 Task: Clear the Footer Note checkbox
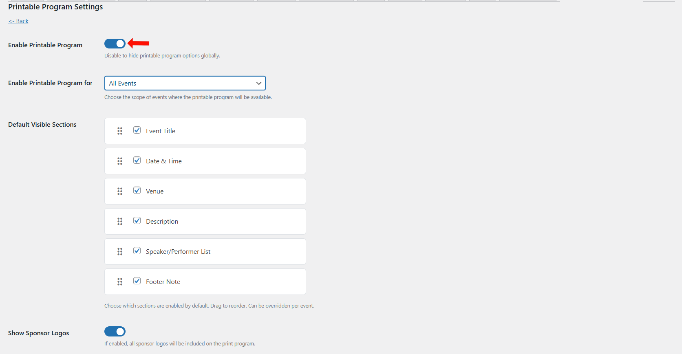pyautogui.click(x=137, y=281)
